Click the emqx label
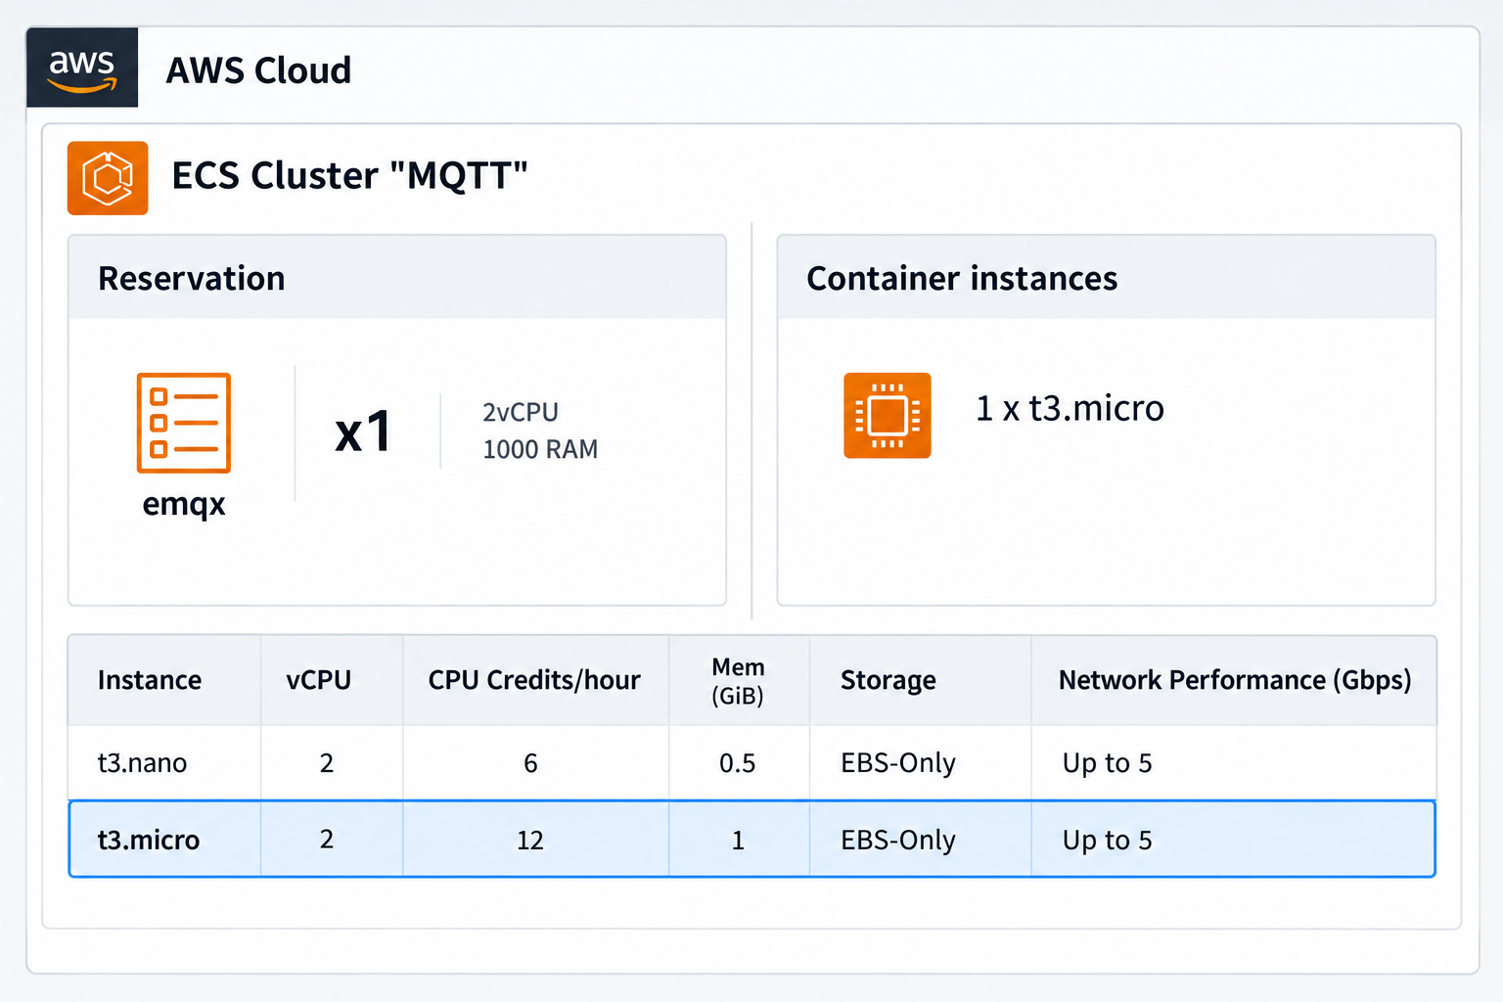Viewport: 1503px width, 1002px height. [x=184, y=505]
